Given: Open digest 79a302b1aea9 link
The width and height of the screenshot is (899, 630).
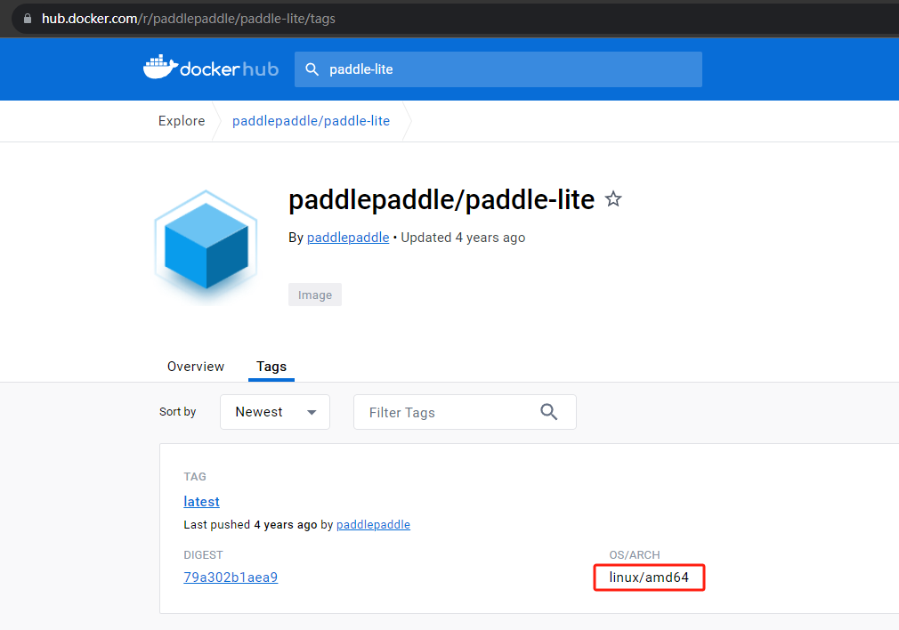Looking at the screenshot, I should (x=231, y=577).
